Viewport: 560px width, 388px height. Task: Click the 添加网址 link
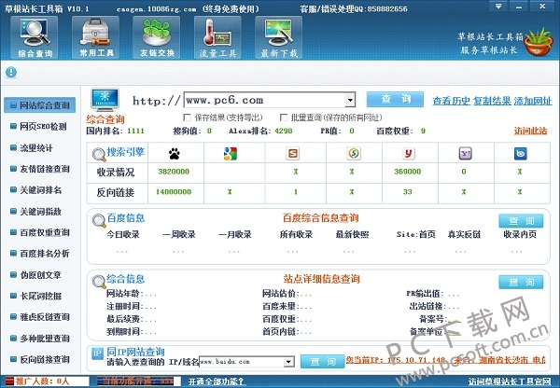tap(533, 101)
